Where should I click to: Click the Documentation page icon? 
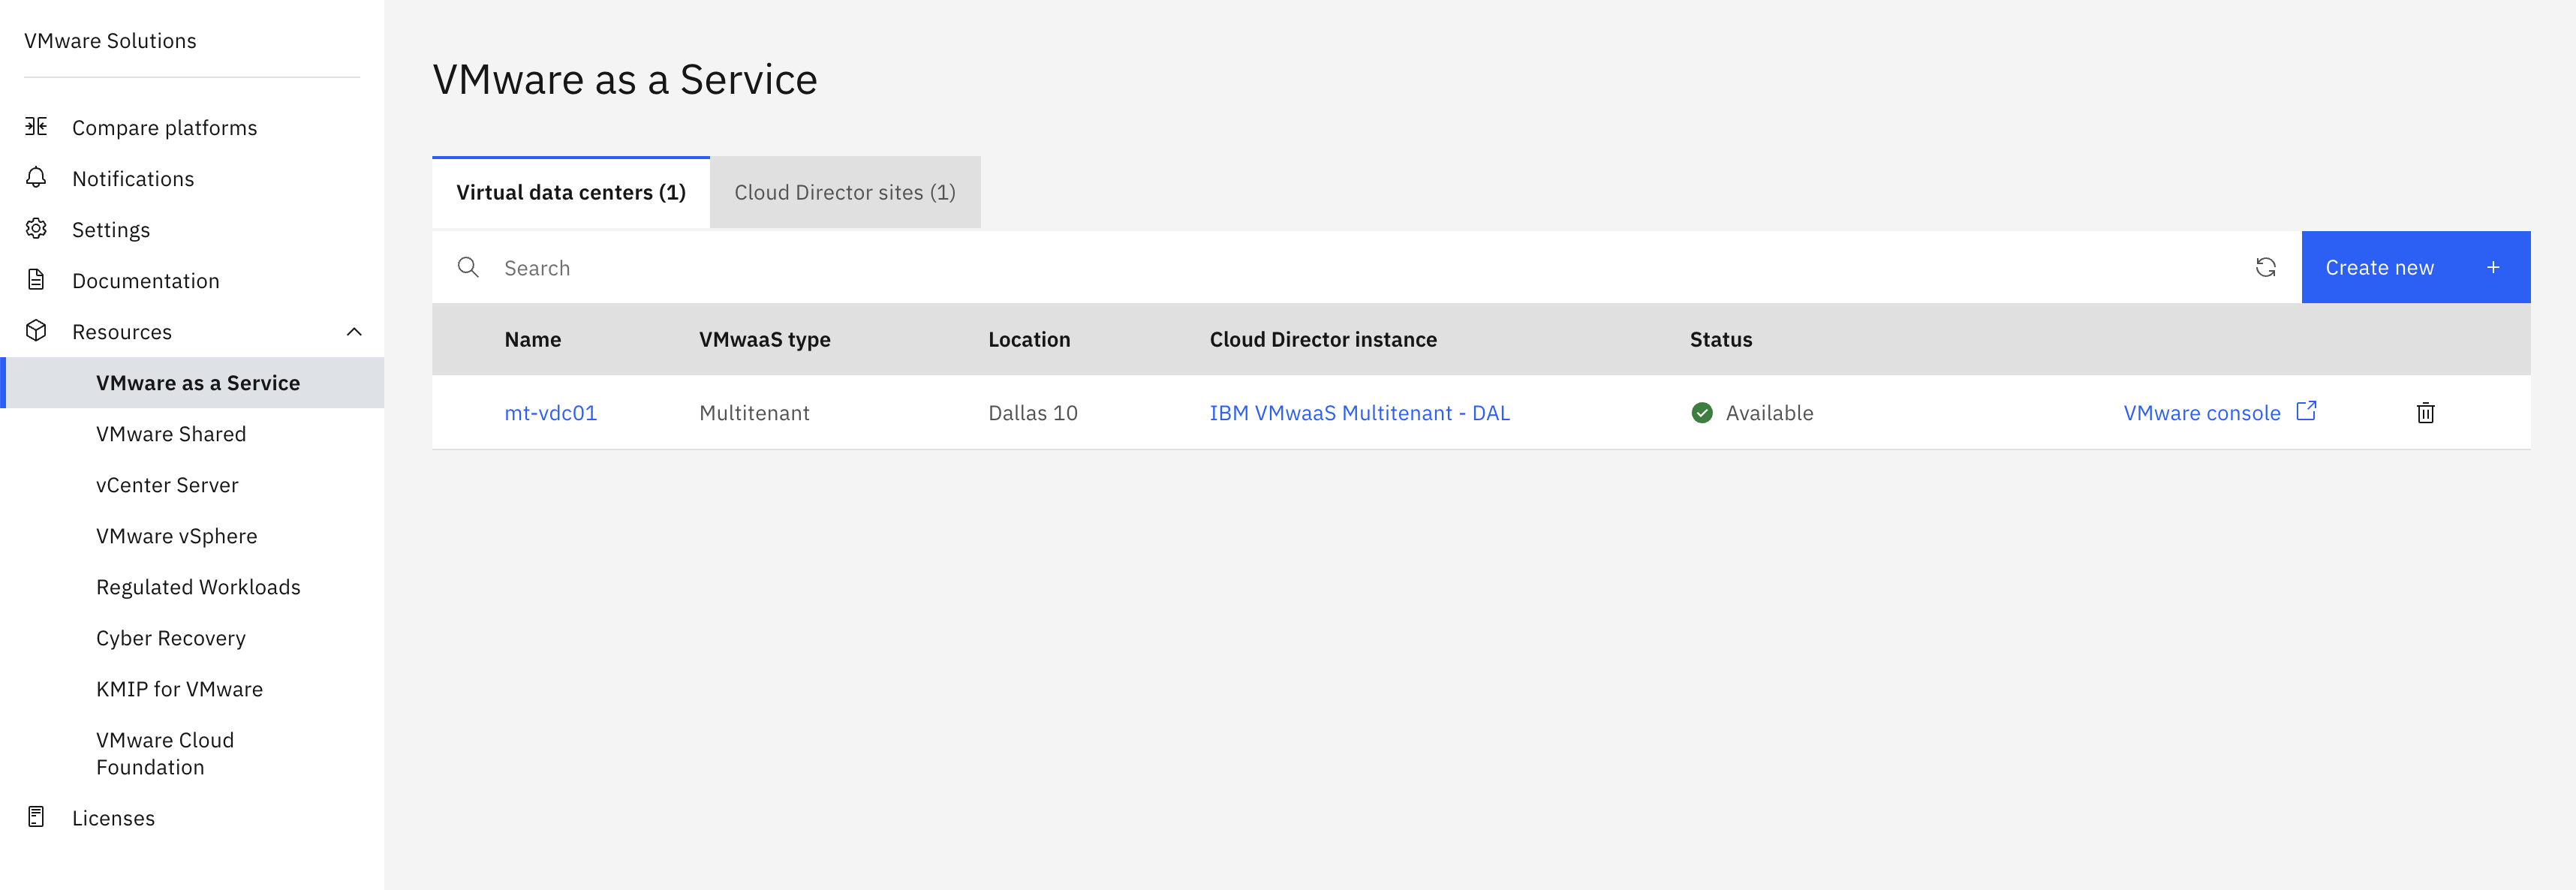pos(36,280)
